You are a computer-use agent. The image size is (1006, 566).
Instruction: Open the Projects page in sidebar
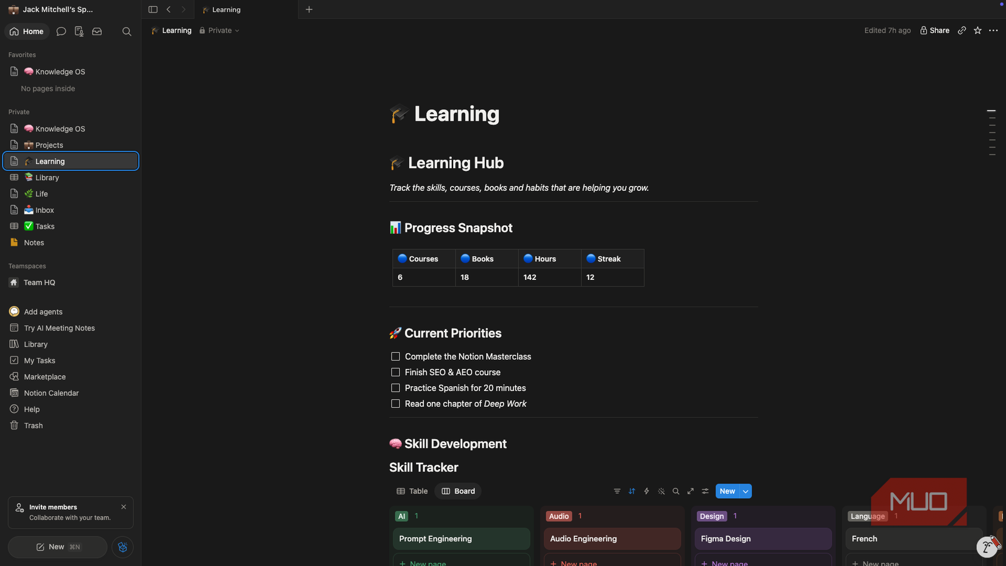[x=71, y=145]
